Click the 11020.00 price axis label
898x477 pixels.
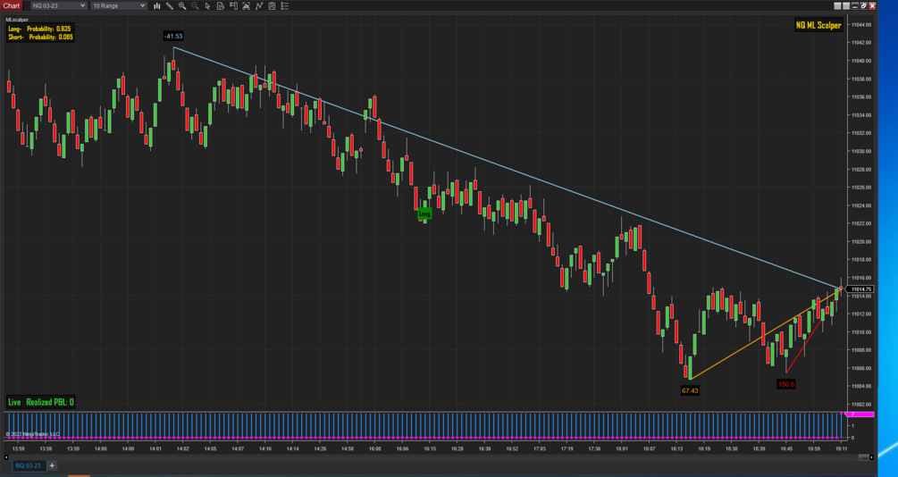[x=860, y=242]
